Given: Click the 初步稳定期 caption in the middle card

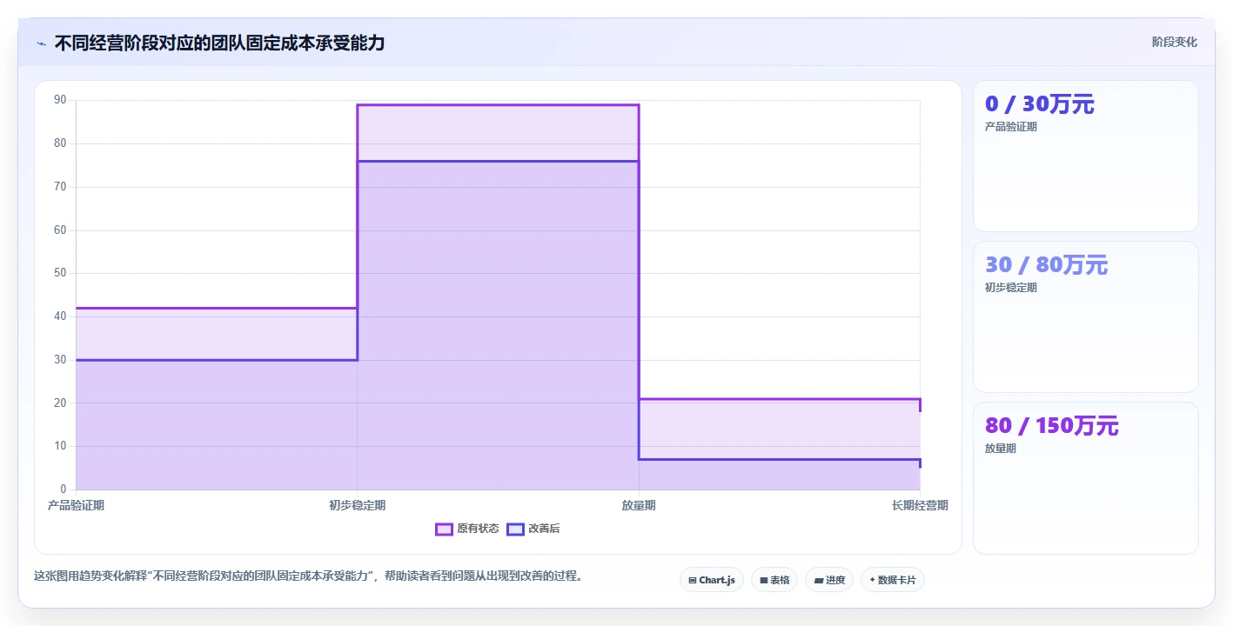Looking at the screenshot, I should click(1010, 288).
